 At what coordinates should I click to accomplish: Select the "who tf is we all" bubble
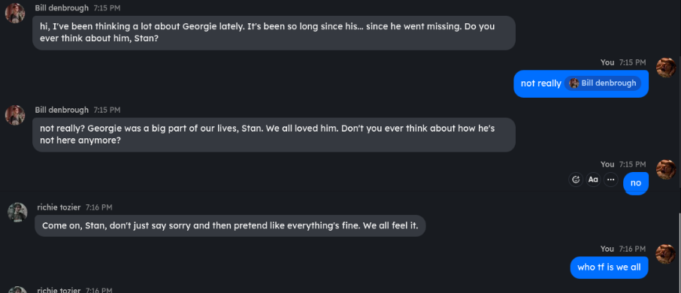point(609,267)
